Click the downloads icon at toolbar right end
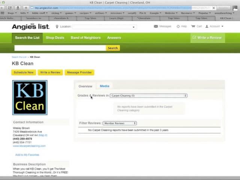Image resolution: width=240 pixels, height=180 pixels. [235, 8]
